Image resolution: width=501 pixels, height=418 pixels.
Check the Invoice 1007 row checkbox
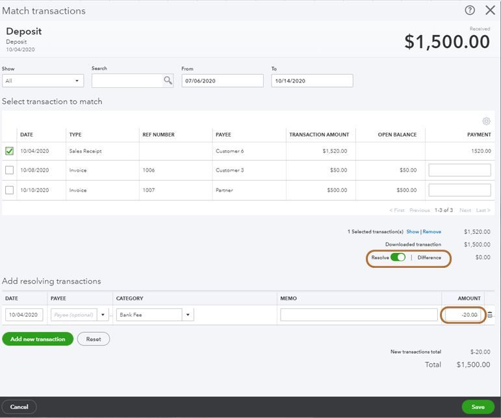tap(10, 190)
